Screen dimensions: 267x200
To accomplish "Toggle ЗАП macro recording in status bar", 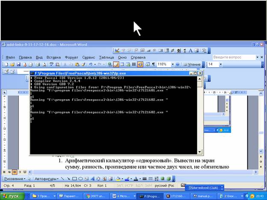I will click(x=119, y=185).
